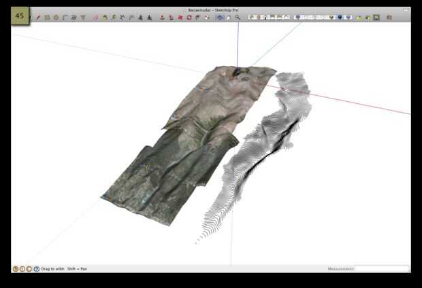Click the third circular status bar icon
Viewport: 422px width, 288px height.
tap(29, 269)
